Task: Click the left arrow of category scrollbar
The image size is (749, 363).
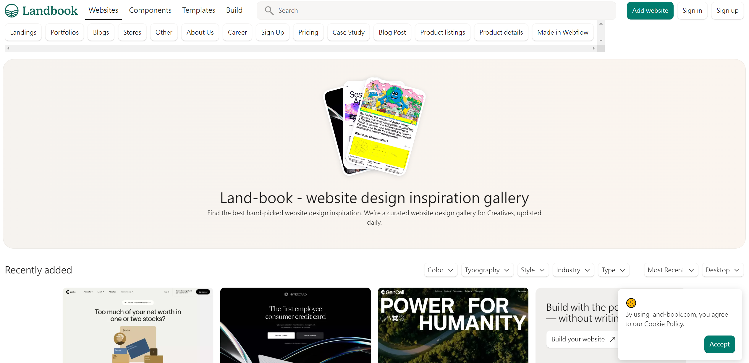Action: coord(8,48)
